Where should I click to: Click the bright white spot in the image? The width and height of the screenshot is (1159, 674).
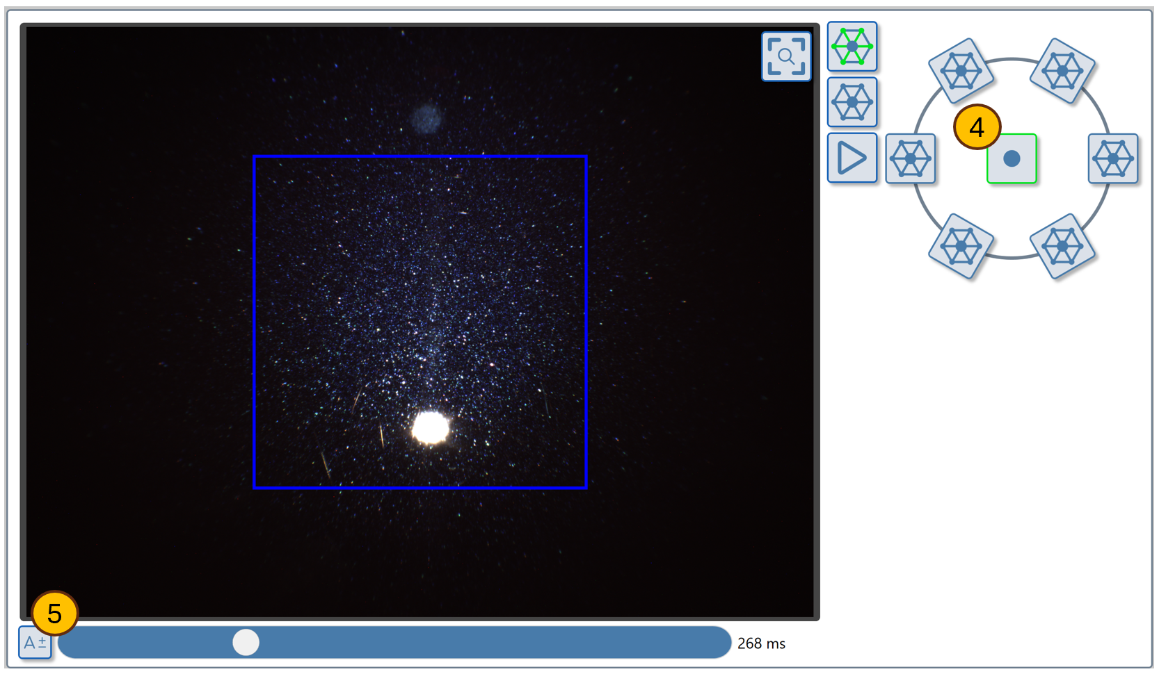click(430, 427)
